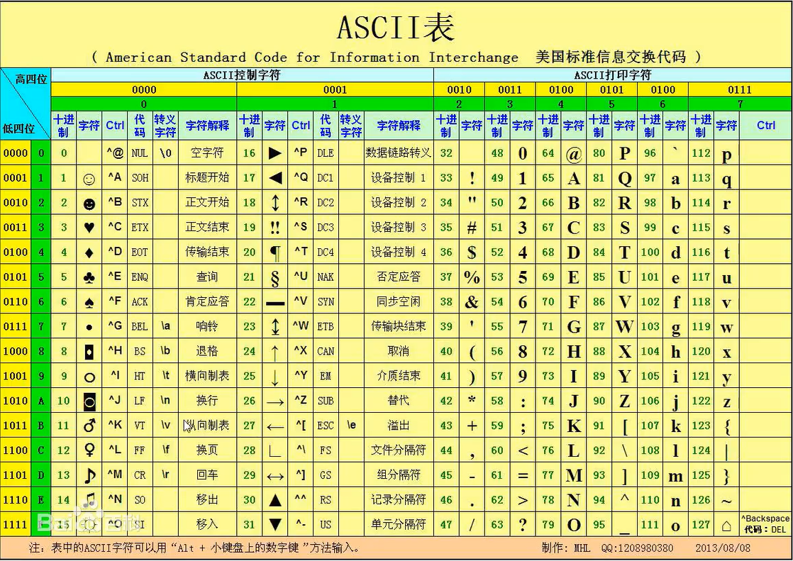Click the "DLE" code cell
Image resolution: width=793 pixels, height=561 pixels.
[x=326, y=152]
